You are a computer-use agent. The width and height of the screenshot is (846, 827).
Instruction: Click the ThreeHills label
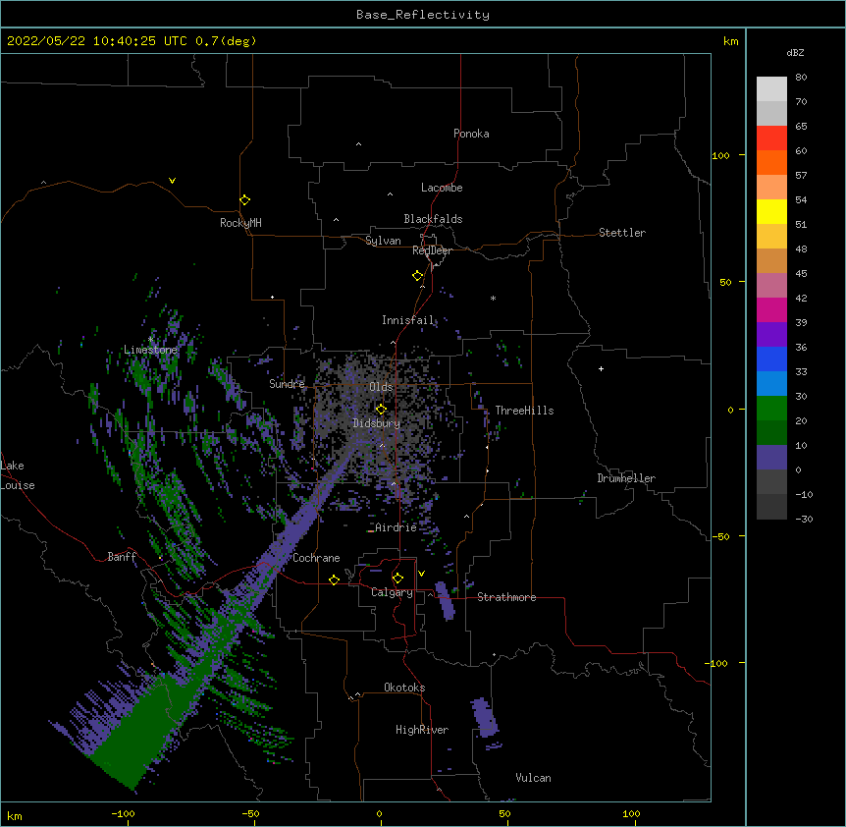pos(524,411)
